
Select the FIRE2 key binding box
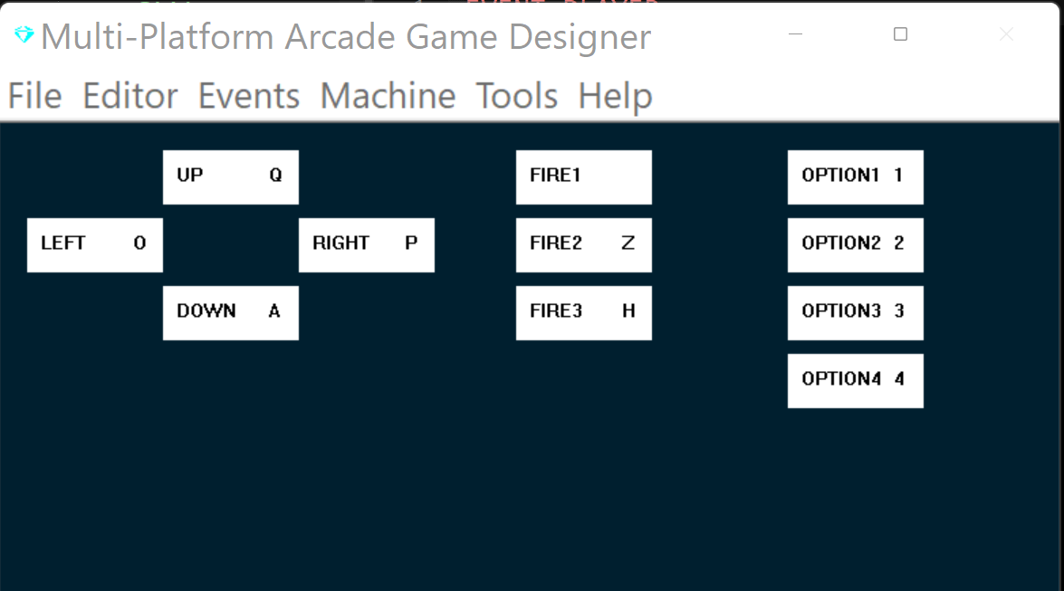pyautogui.click(x=583, y=245)
